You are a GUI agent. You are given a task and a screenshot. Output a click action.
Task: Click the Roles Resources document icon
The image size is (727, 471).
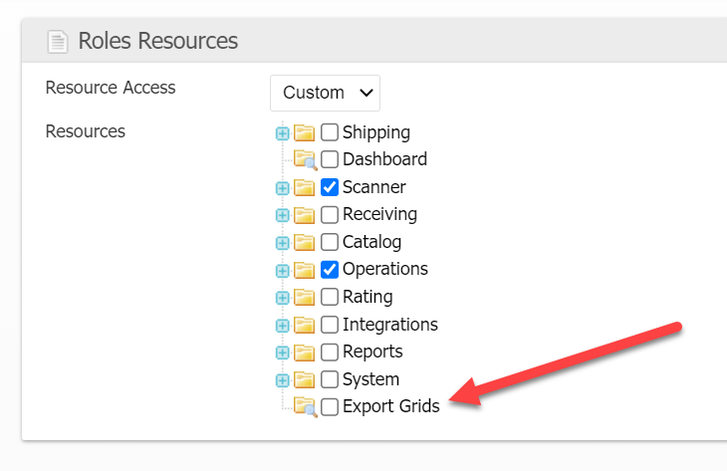tap(58, 42)
